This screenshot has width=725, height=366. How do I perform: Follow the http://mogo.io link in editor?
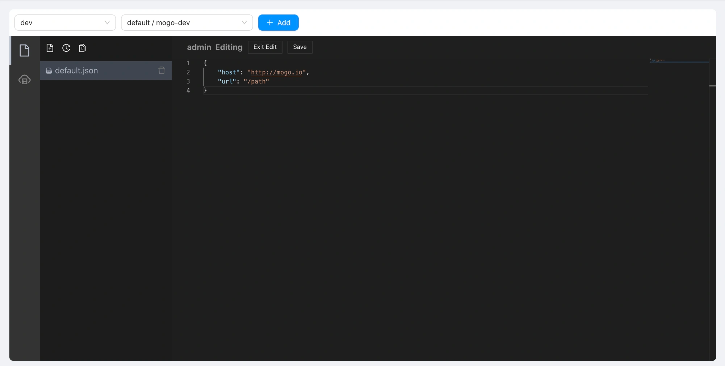277,72
